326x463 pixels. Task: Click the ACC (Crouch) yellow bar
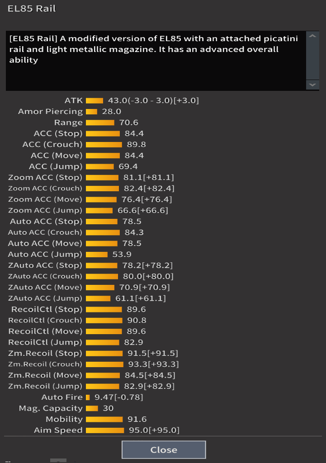(104, 145)
